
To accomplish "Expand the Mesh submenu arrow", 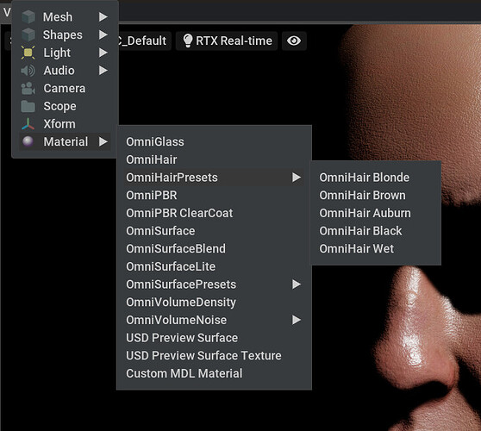I will click(x=103, y=17).
